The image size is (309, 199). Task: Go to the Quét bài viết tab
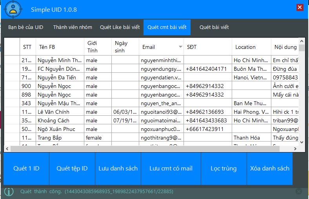(214, 27)
